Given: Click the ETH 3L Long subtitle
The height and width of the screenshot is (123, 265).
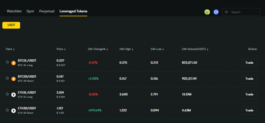Looking at the screenshot, I should (x=25, y=97).
